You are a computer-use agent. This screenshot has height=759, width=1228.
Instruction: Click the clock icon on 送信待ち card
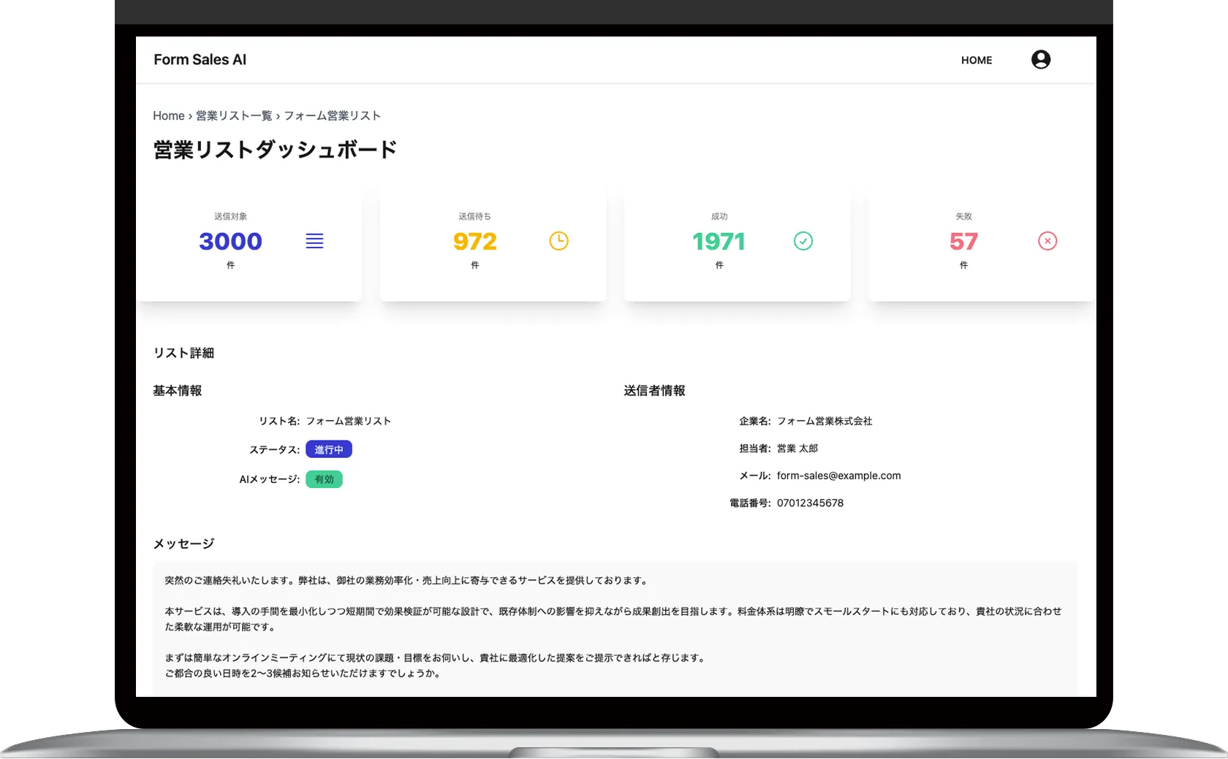[x=558, y=241]
